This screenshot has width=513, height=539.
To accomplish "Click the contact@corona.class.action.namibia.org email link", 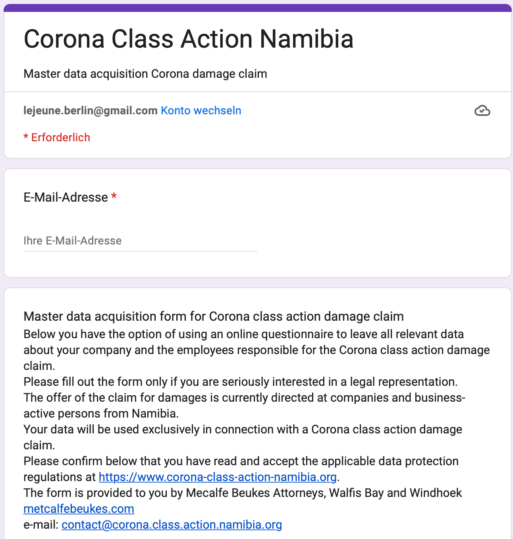I will point(172,524).
